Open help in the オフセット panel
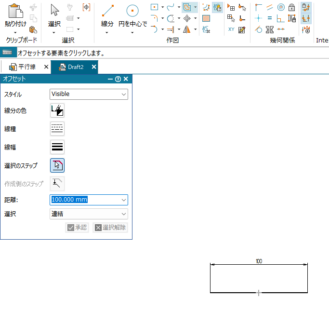This screenshot has width=329, height=312. tap(118, 79)
